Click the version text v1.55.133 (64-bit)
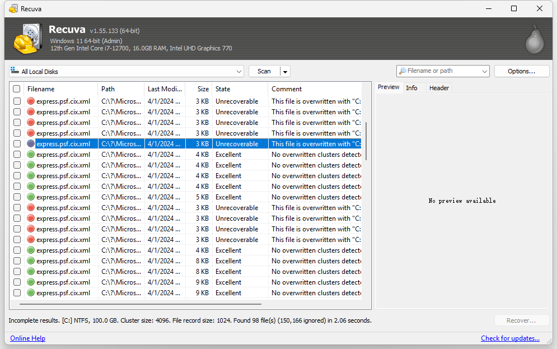The width and height of the screenshot is (557, 349). pyautogui.click(x=115, y=31)
